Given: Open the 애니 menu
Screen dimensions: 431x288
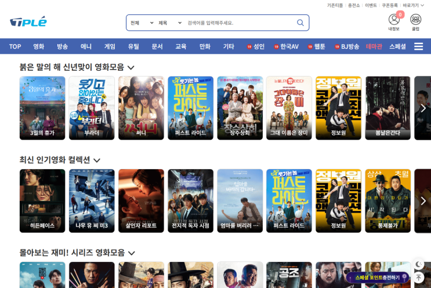Looking at the screenshot, I should tap(86, 46).
